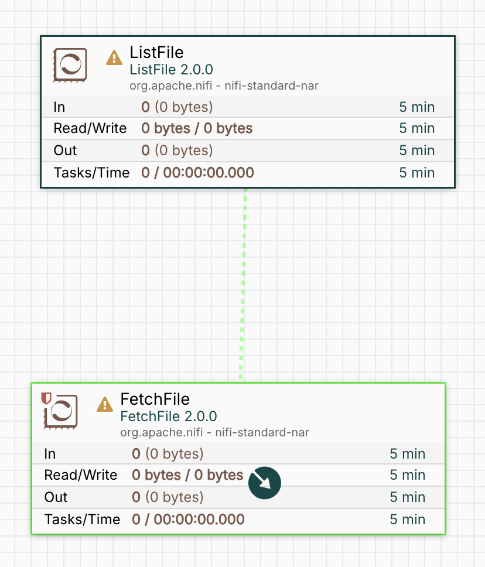The image size is (485, 567).
Task: Click FetchFile's In statistics row
Action: click(x=237, y=453)
